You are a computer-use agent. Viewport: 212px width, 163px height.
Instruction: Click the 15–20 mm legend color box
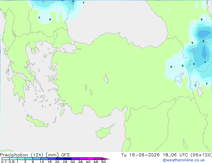pos(52,159)
